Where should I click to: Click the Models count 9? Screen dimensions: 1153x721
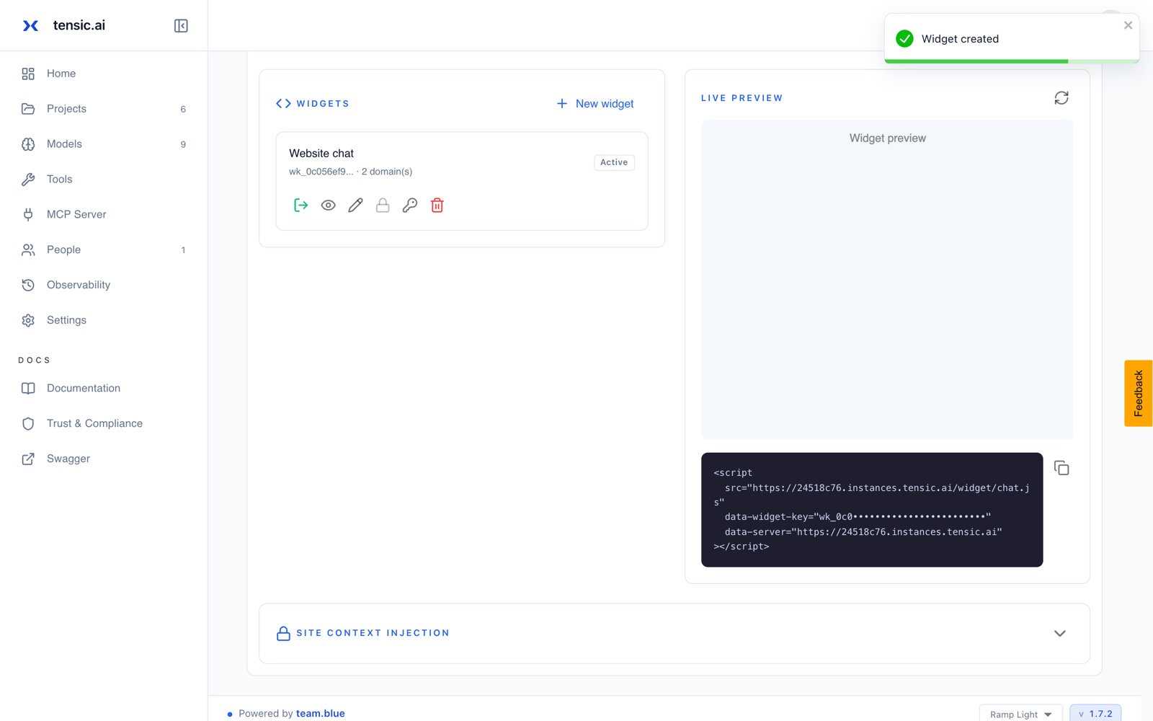pos(183,145)
